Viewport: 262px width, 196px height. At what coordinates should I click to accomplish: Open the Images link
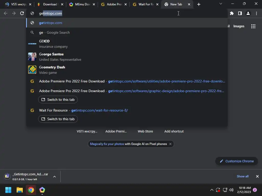click(x=239, y=26)
